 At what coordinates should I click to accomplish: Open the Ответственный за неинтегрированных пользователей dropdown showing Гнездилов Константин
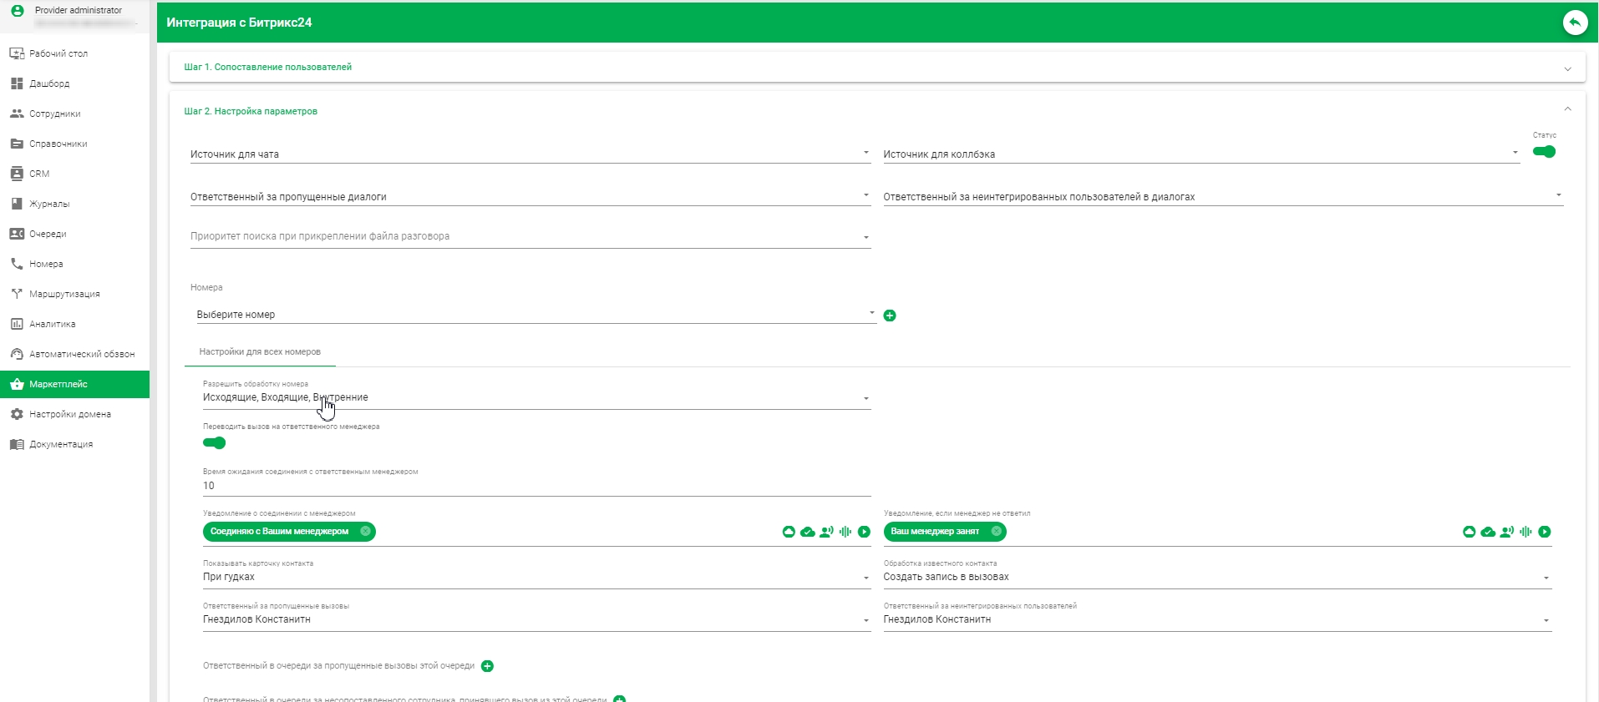coord(1218,619)
